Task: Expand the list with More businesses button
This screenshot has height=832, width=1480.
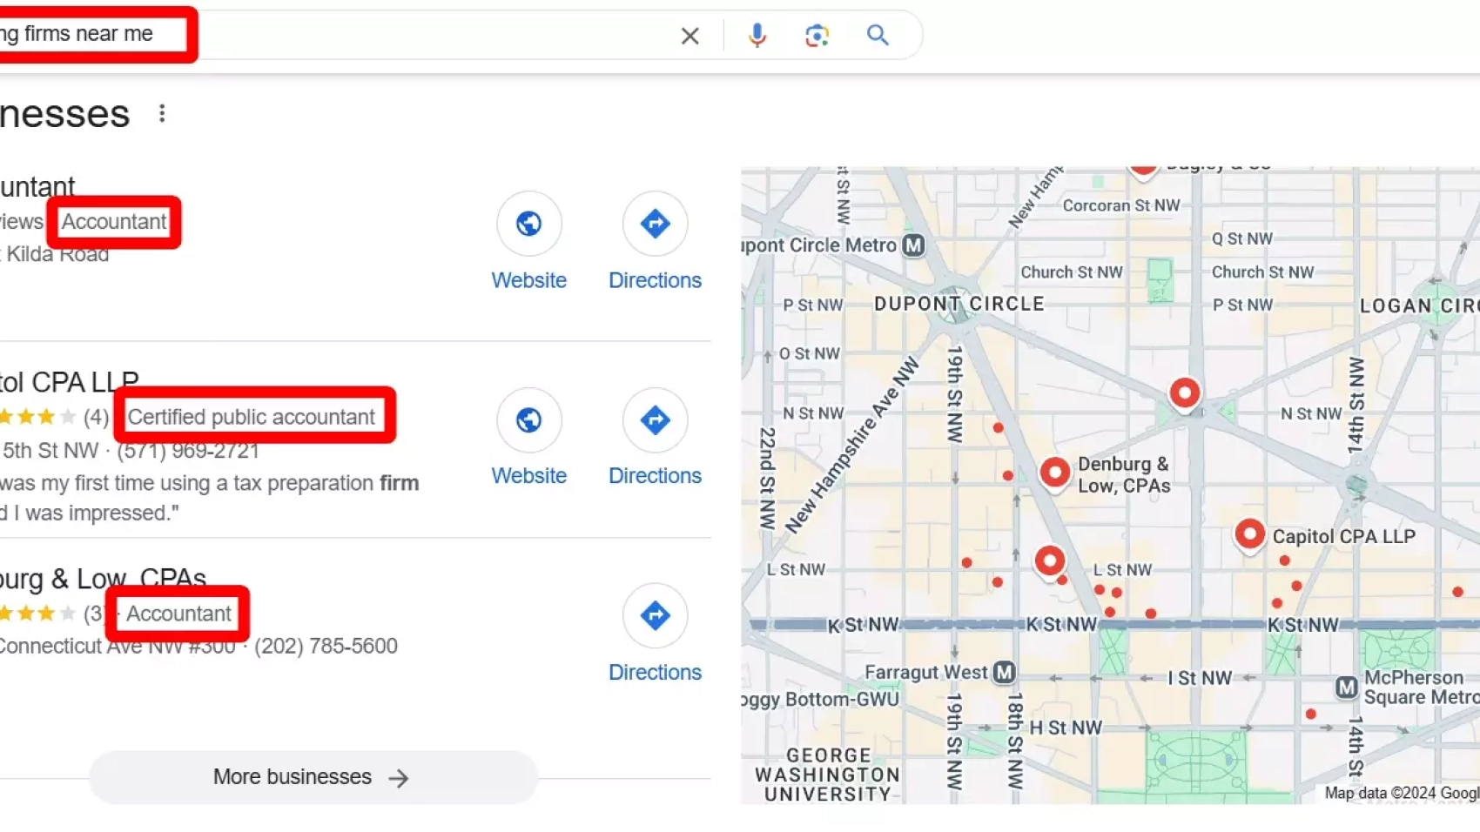Action: pos(313,777)
